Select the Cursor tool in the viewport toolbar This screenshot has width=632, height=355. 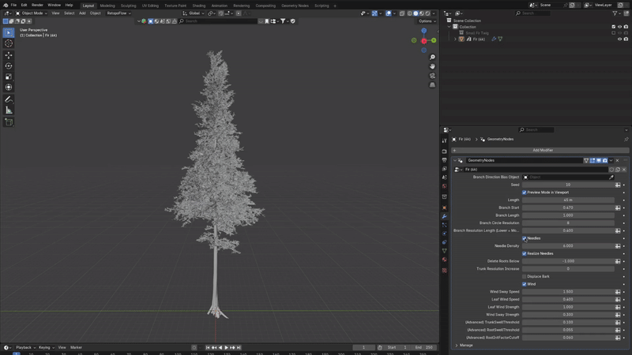click(x=9, y=43)
